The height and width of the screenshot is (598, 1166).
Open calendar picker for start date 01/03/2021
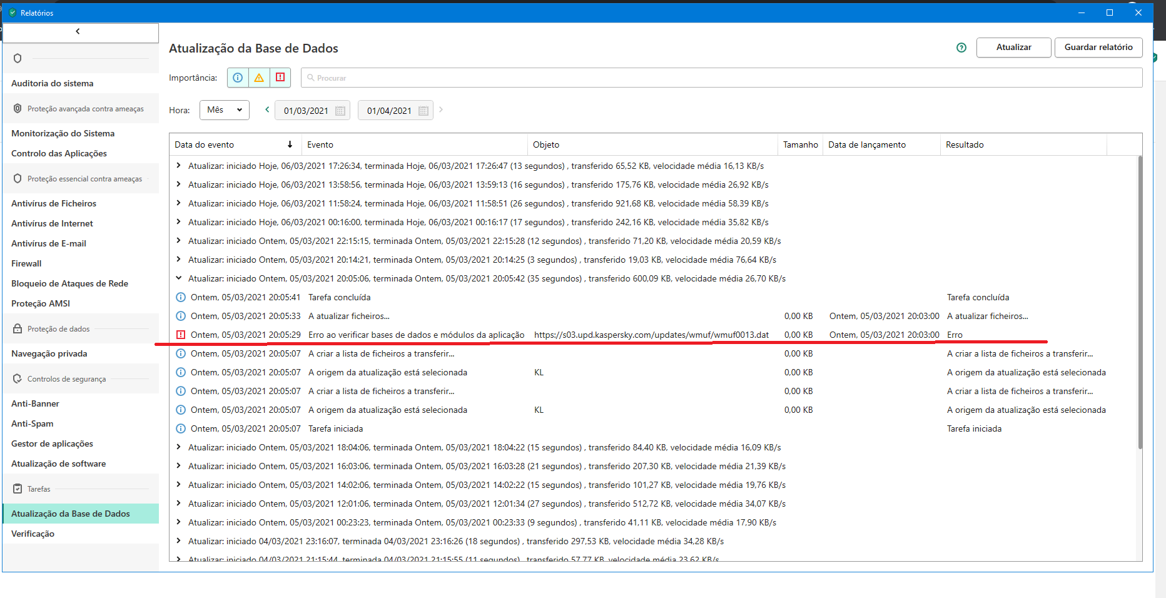(x=340, y=111)
